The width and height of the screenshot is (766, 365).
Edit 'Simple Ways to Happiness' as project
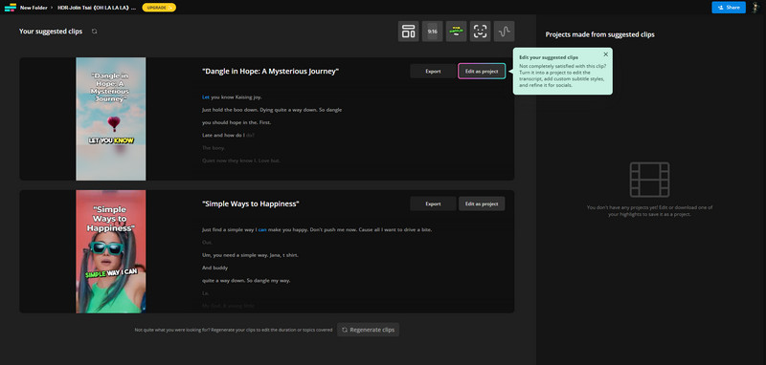point(482,204)
